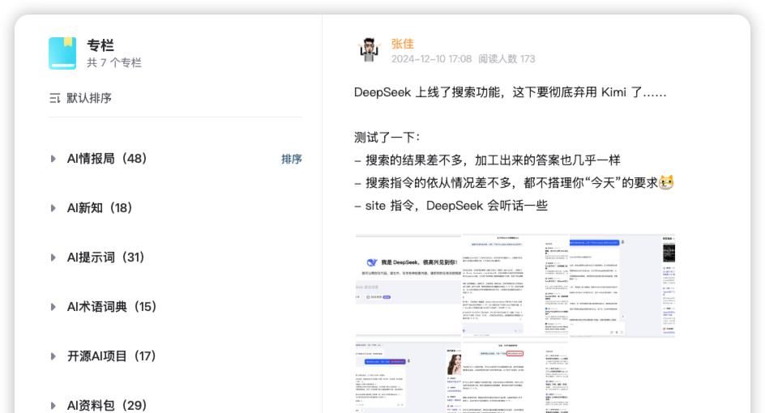Click the line 测试了一下：
This screenshot has height=413, width=765.
pos(387,138)
